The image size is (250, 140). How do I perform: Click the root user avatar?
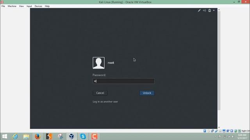click(99, 63)
